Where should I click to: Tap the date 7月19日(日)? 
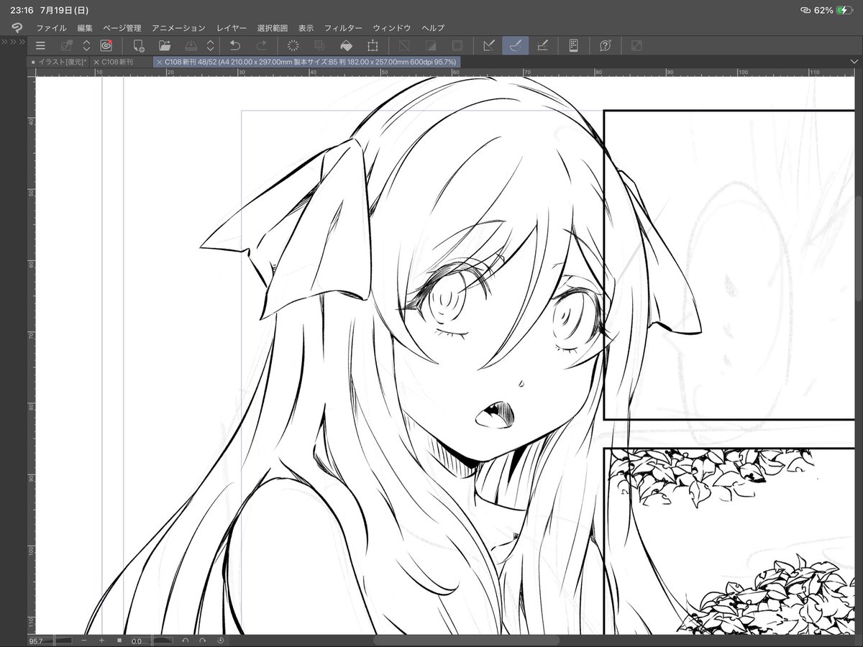tap(64, 10)
